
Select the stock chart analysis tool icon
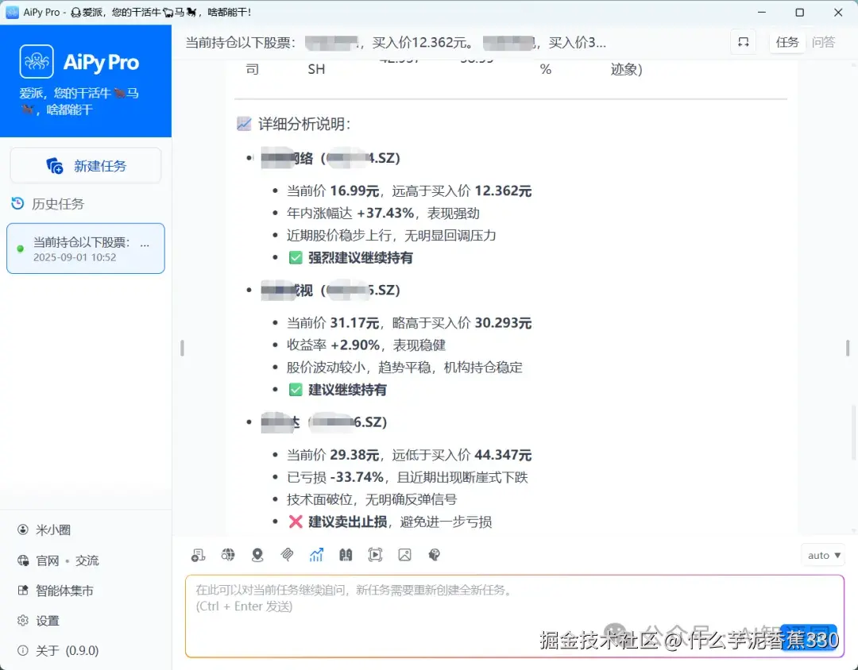[316, 554]
